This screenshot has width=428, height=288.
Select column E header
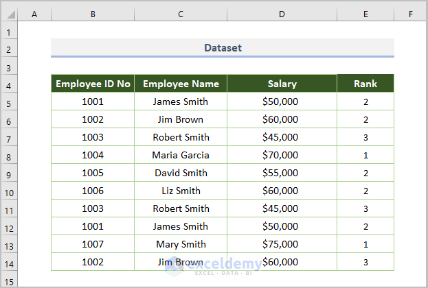point(365,14)
